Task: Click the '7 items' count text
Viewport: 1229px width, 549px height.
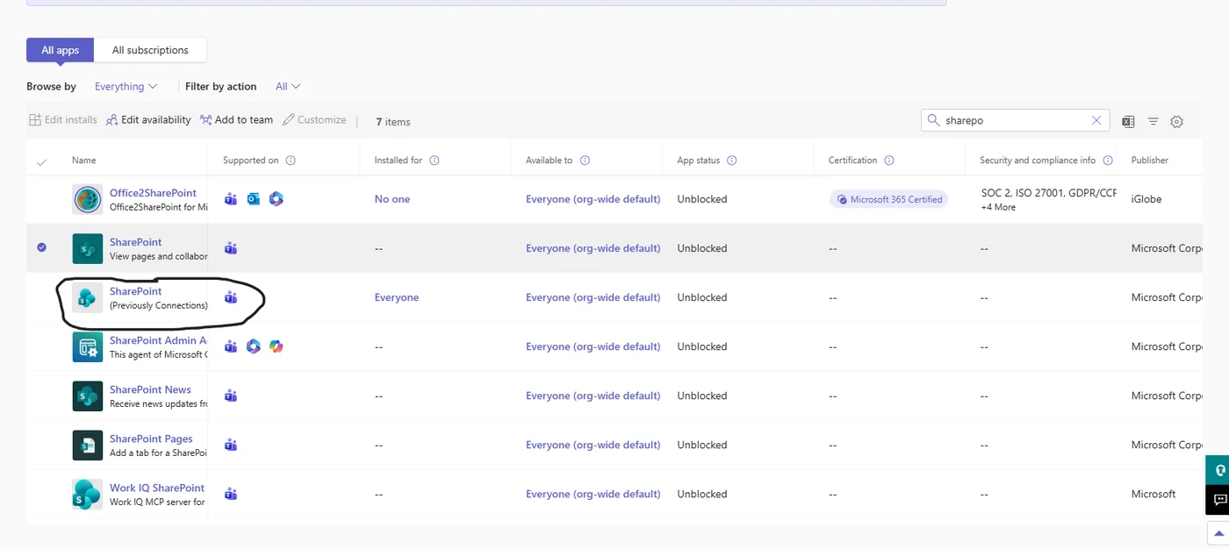Action: click(393, 122)
